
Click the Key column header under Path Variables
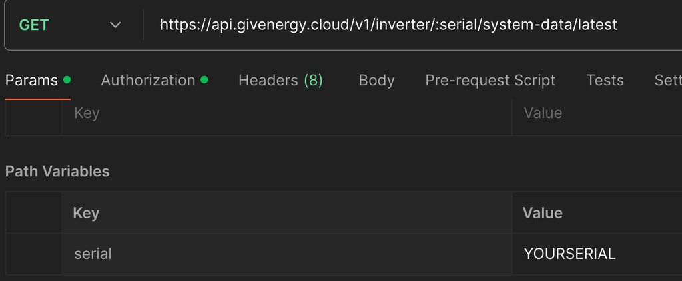click(86, 213)
